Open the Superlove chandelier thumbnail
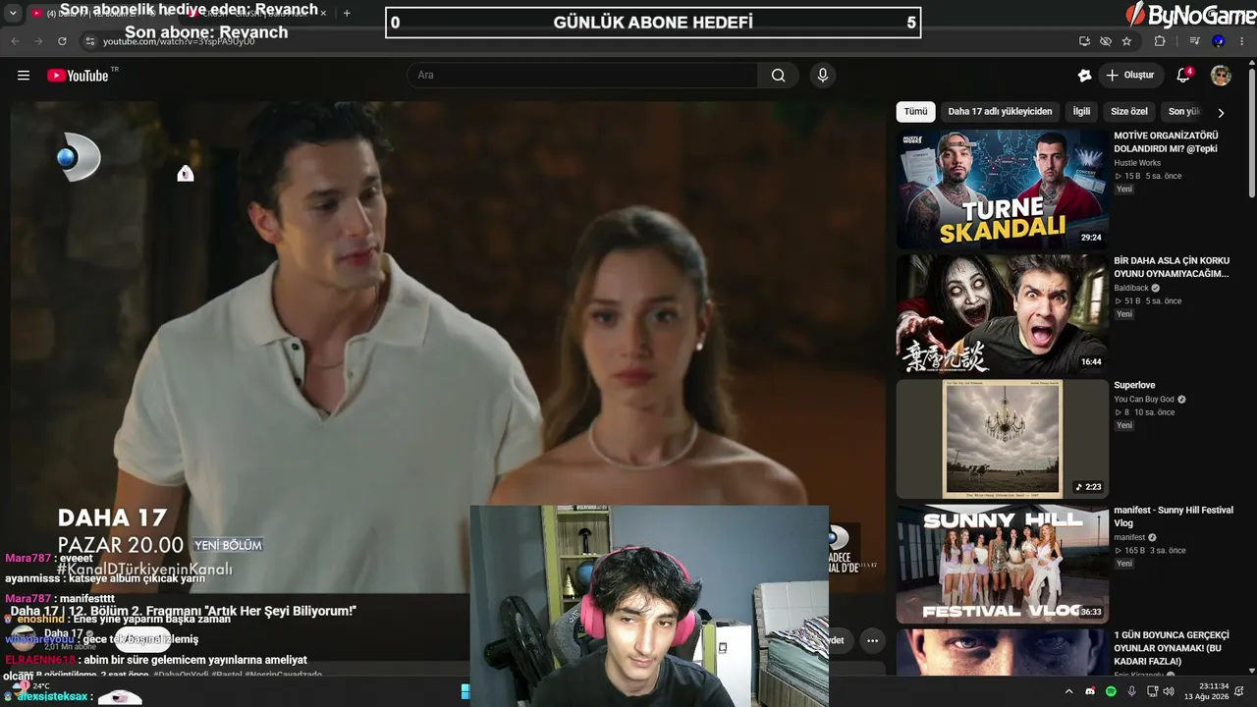Screen dimensions: 1257x707 coord(1002,439)
